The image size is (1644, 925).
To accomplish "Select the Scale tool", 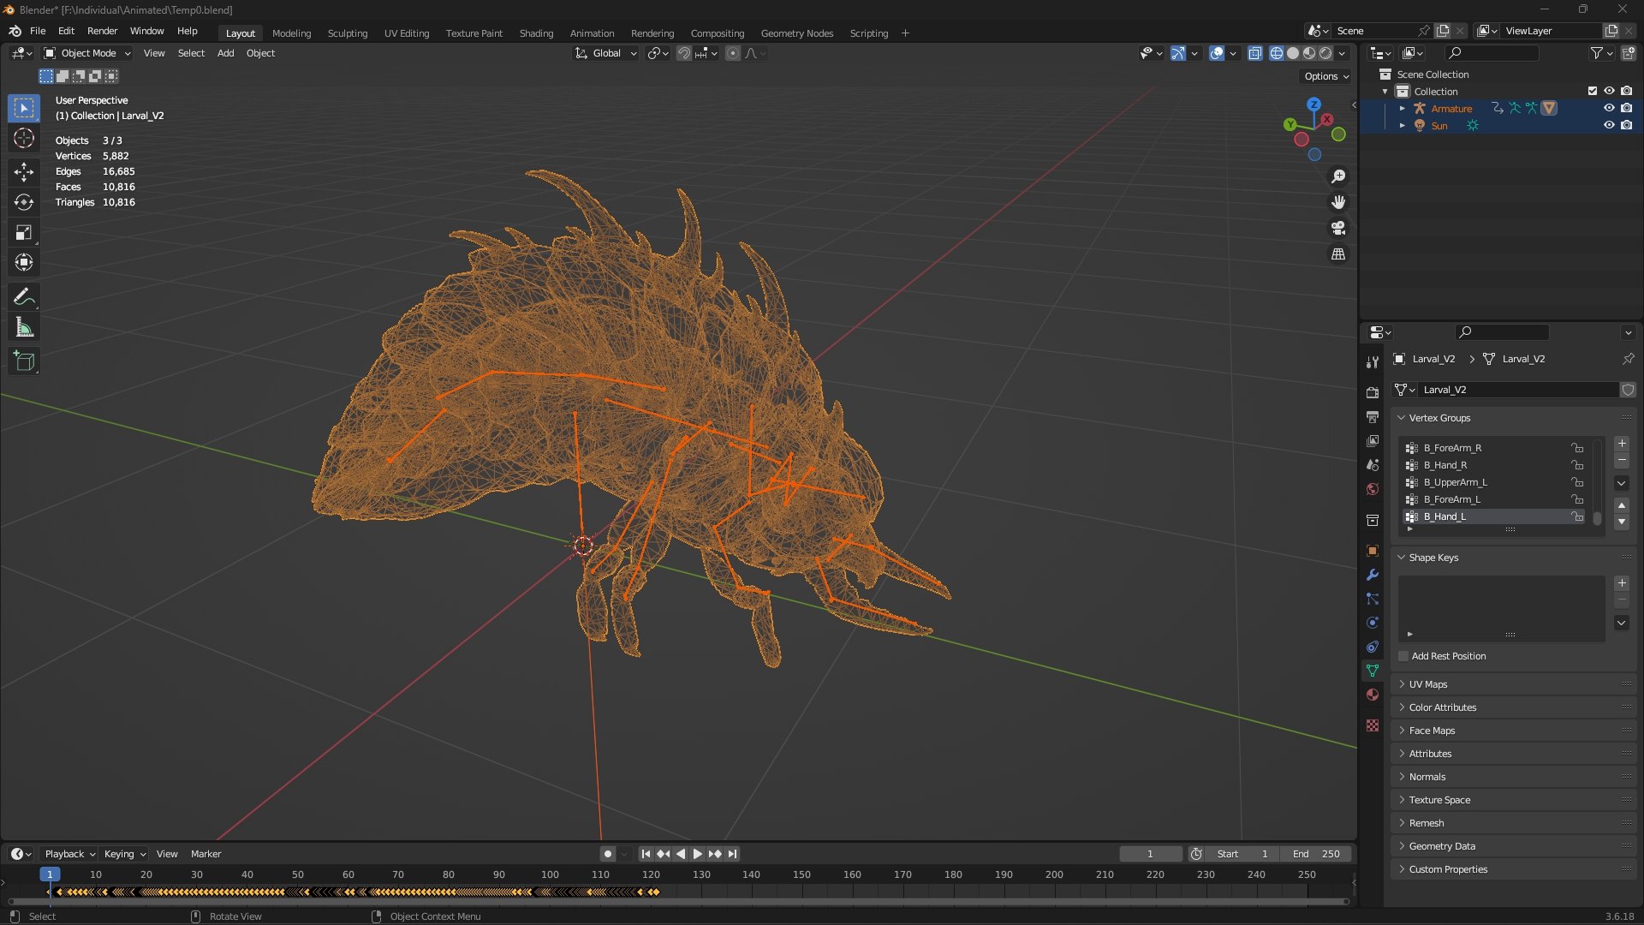I will [24, 232].
